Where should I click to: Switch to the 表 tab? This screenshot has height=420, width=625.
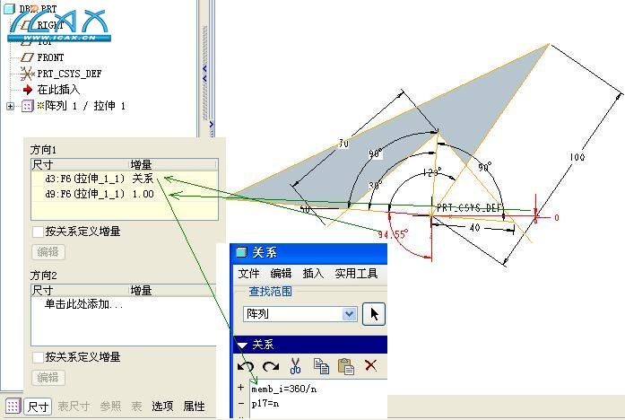pyautogui.click(x=136, y=407)
